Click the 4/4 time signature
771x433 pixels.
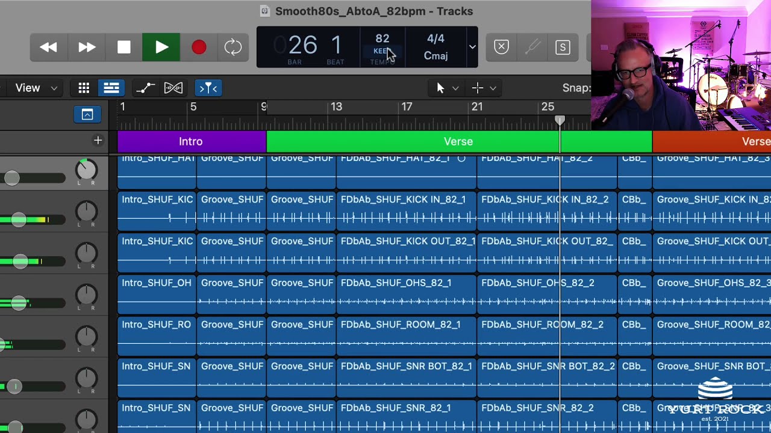pos(435,38)
